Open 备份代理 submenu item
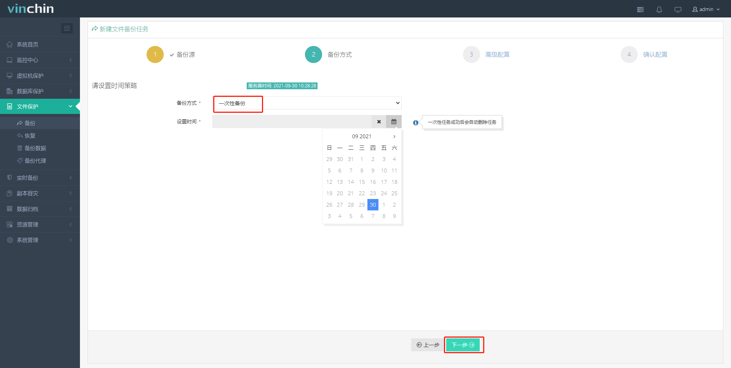Image resolution: width=731 pixels, height=368 pixels. (40, 161)
